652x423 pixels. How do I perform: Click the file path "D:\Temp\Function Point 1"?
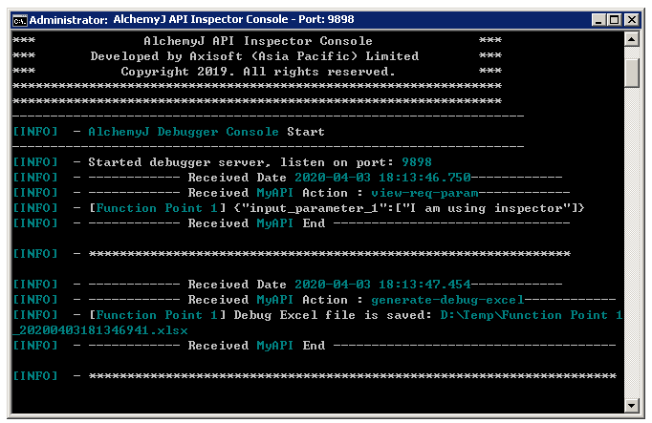point(532,315)
